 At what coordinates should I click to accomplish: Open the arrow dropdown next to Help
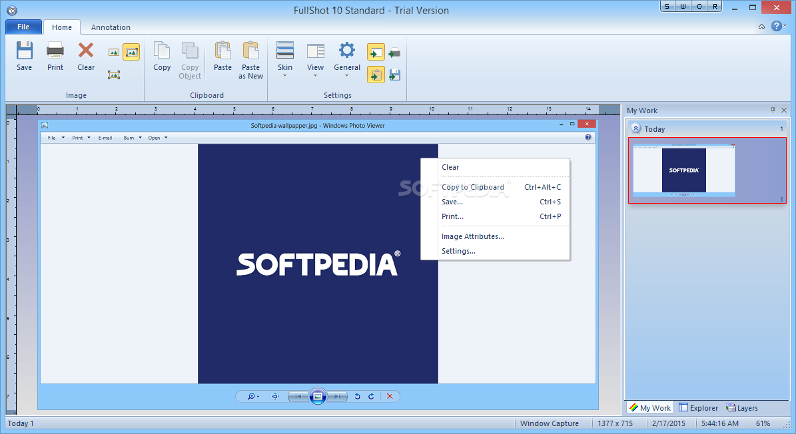785,26
